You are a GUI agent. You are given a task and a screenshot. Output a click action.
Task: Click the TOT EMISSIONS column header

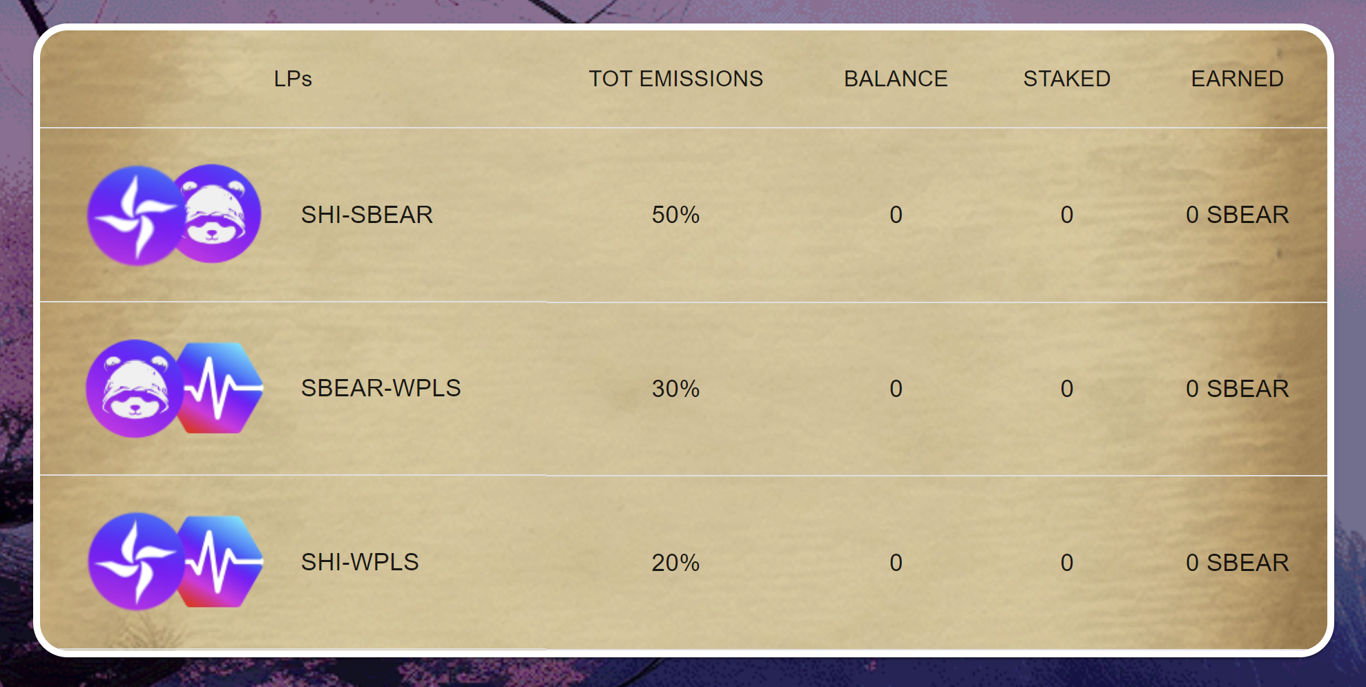(x=675, y=79)
